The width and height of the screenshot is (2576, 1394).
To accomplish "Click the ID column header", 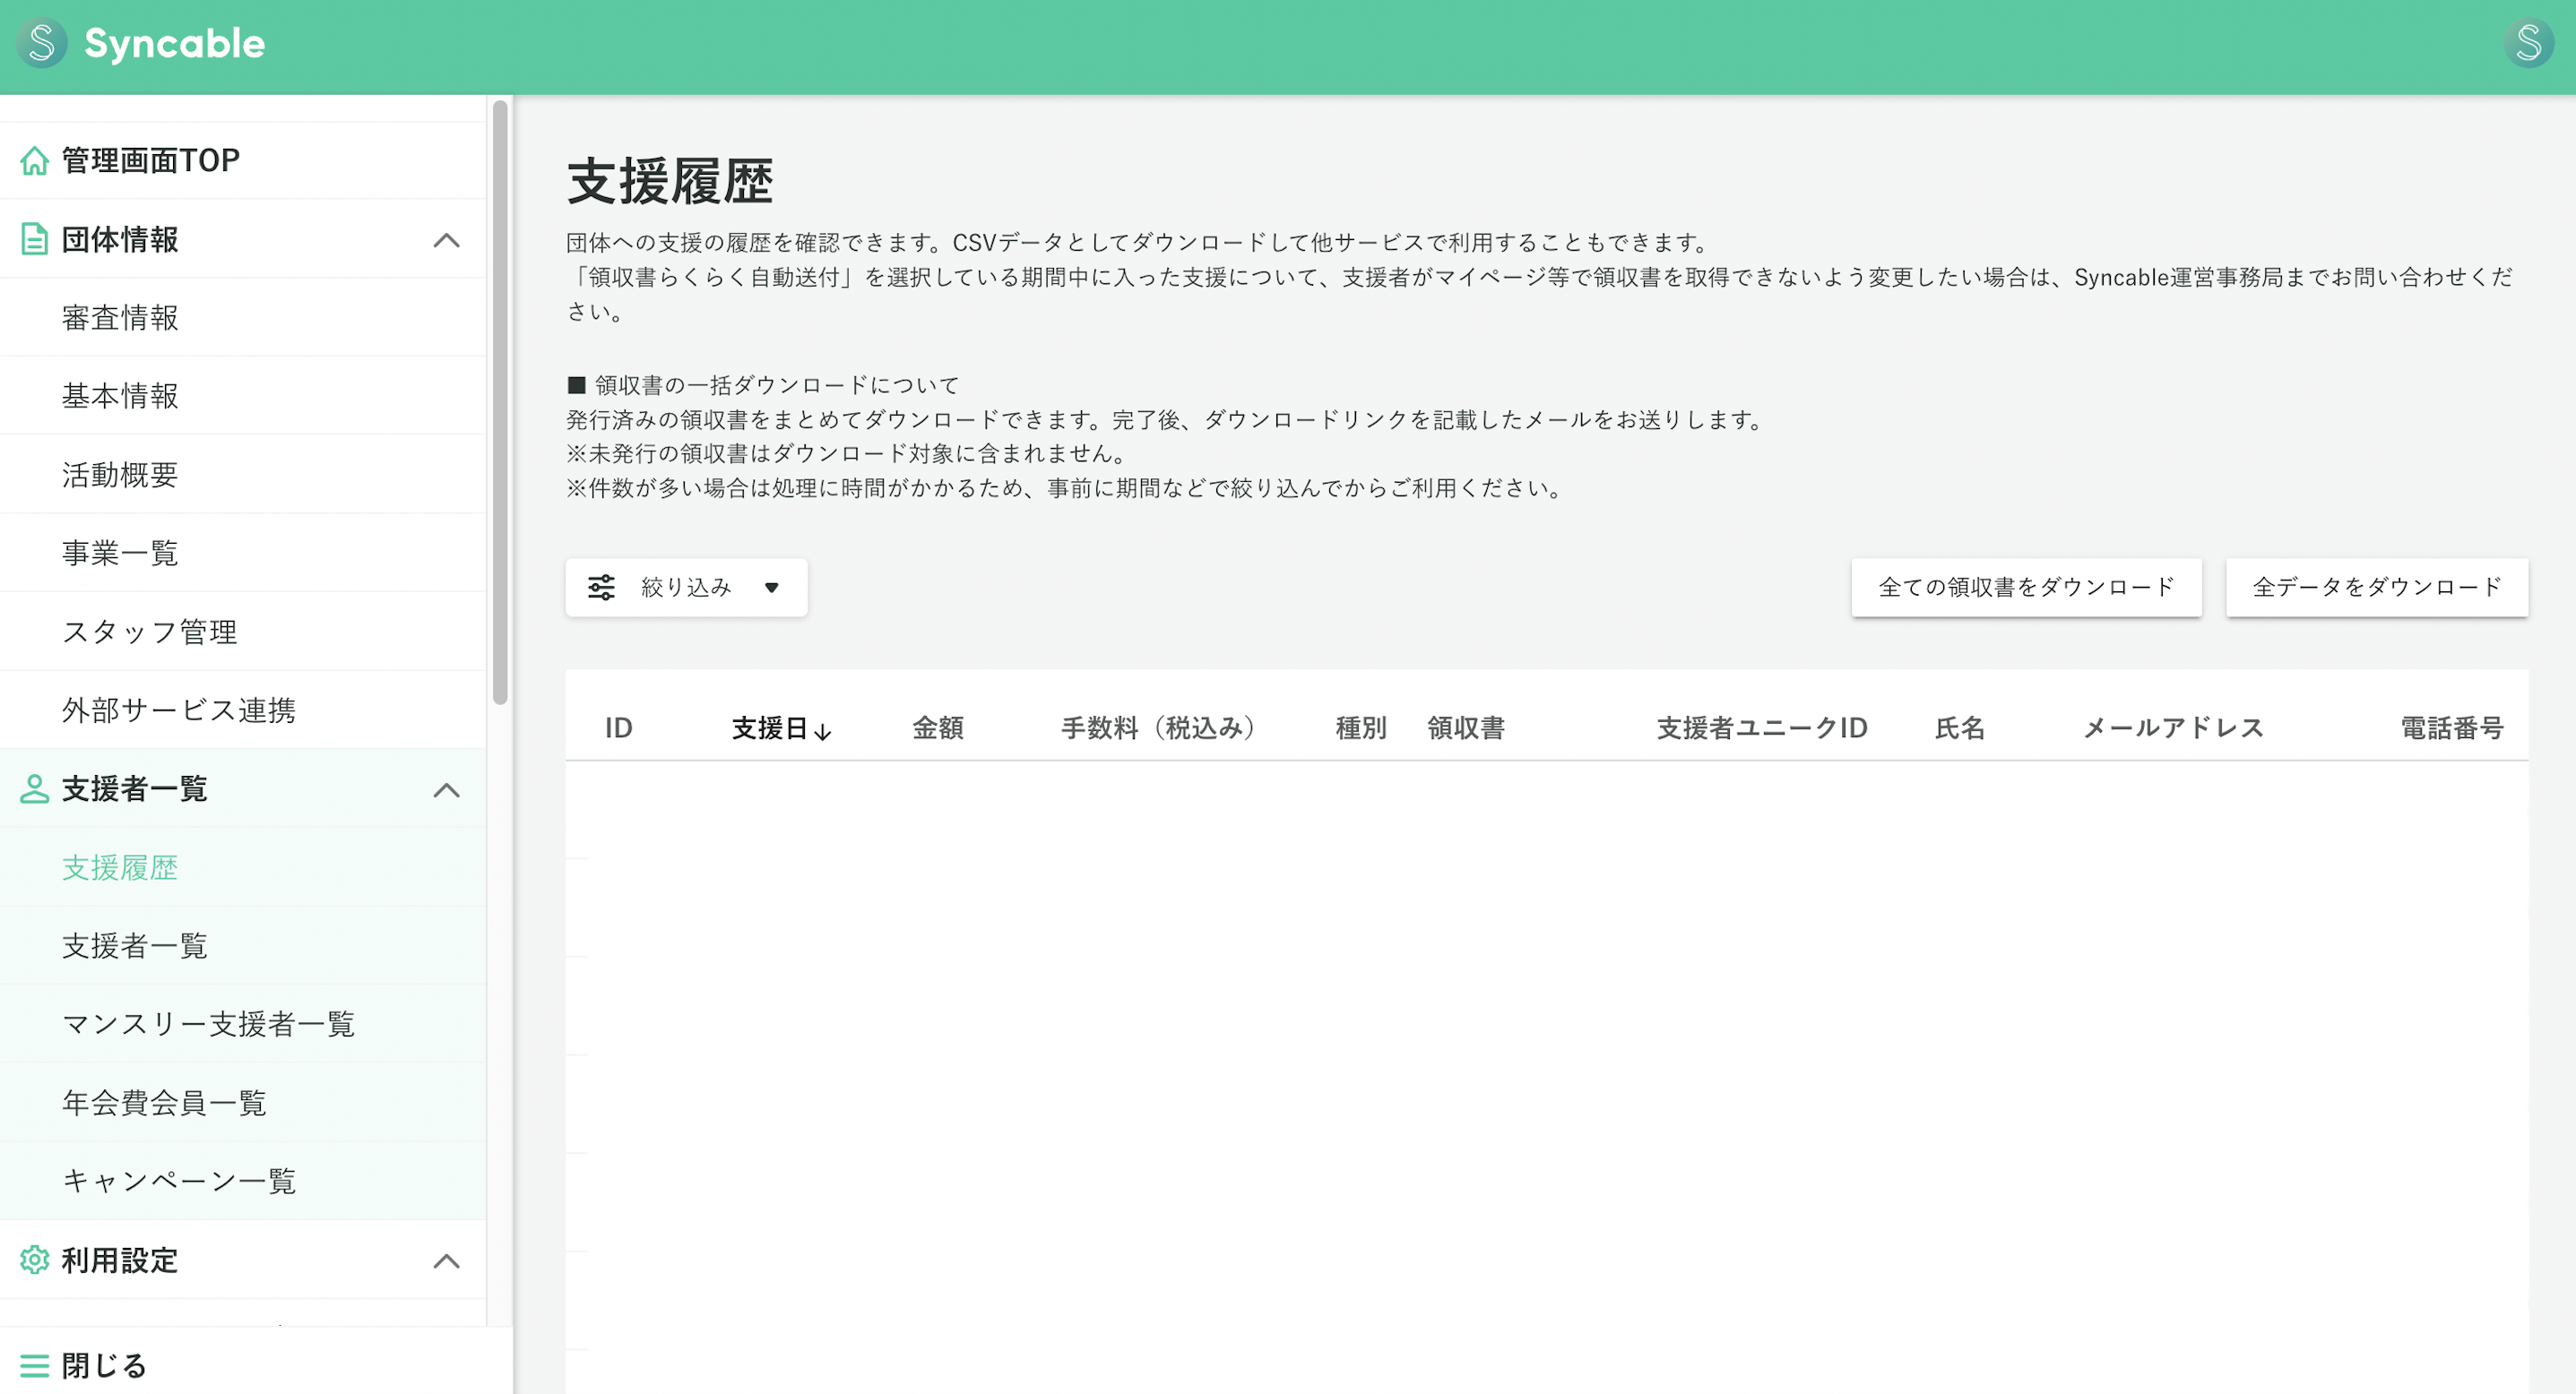I will tap(619, 728).
